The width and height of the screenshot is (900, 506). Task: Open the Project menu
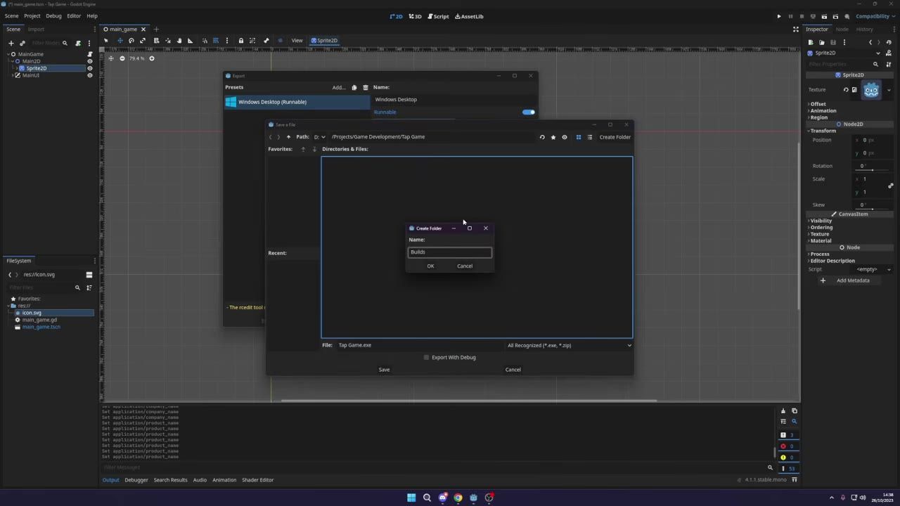[32, 15]
